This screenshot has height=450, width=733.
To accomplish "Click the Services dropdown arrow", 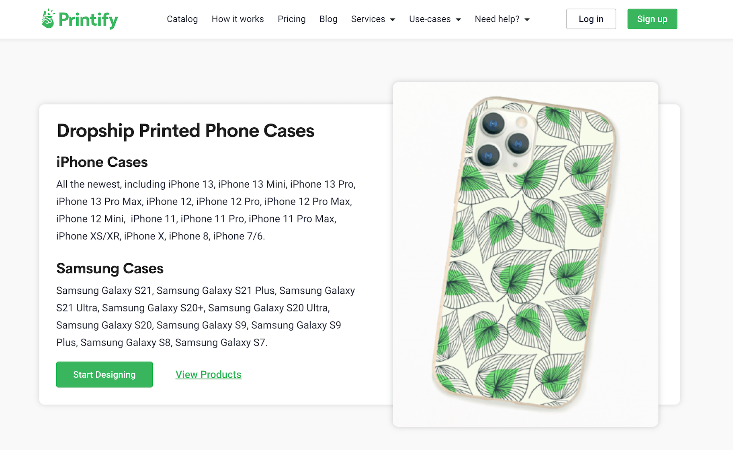I will pos(393,20).
